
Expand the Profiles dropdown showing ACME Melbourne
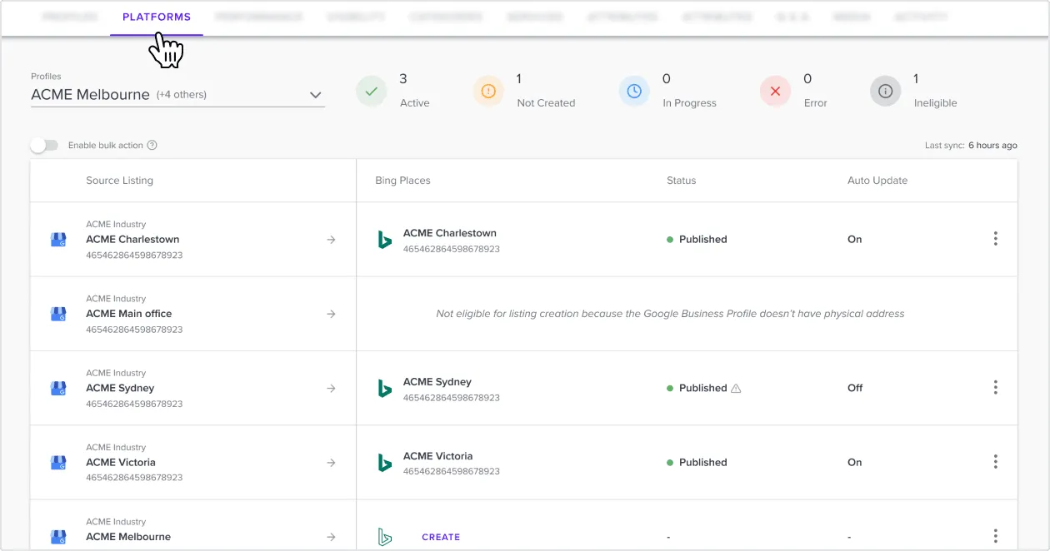tap(177, 95)
